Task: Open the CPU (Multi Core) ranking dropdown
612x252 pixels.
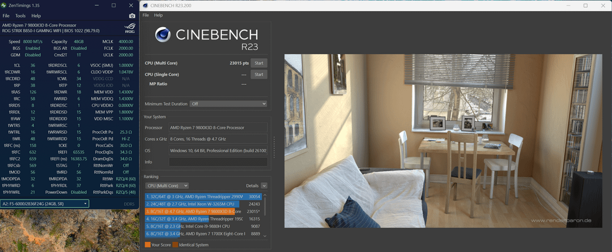Action: point(167,185)
